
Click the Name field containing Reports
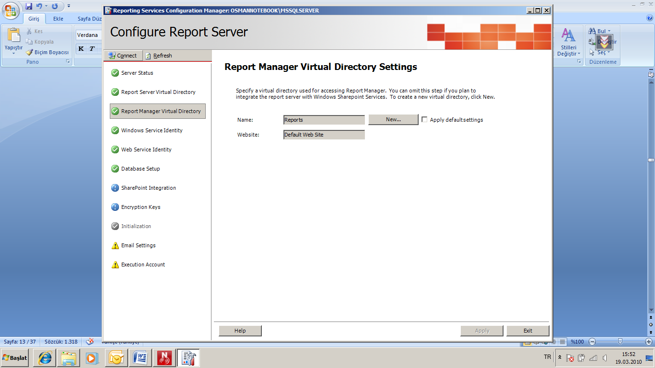(324, 120)
